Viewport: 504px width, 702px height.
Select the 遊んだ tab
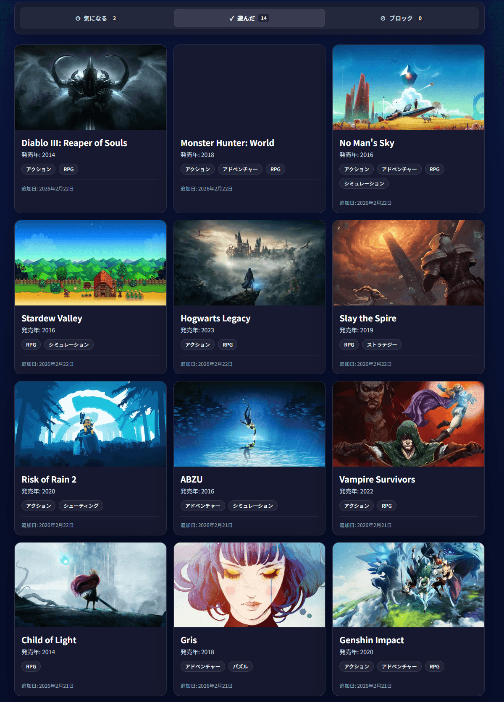pyautogui.click(x=249, y=18)
